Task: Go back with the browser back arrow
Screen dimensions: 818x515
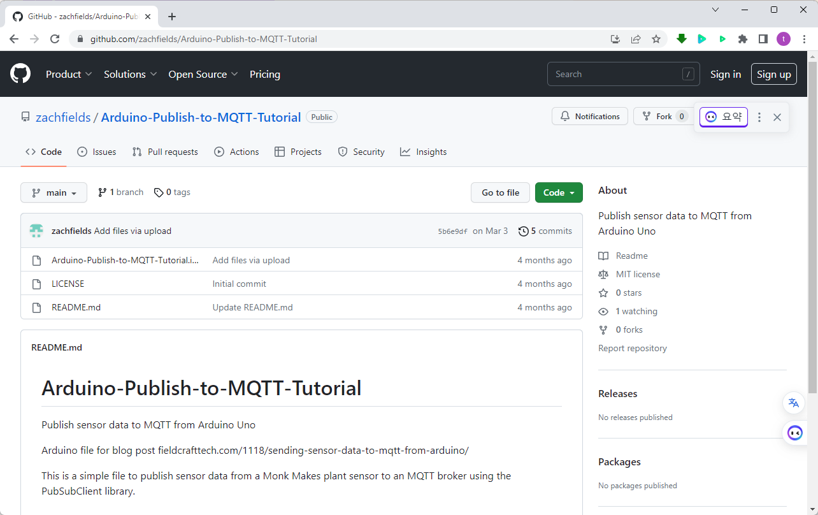Action: pyautogui.click(x=14, y=39)
